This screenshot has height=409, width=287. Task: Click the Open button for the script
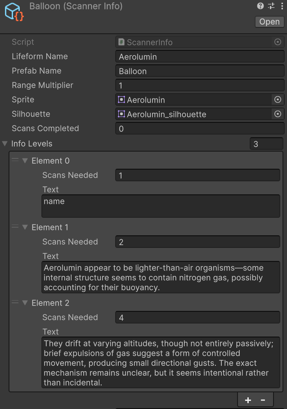coord(269,21)
